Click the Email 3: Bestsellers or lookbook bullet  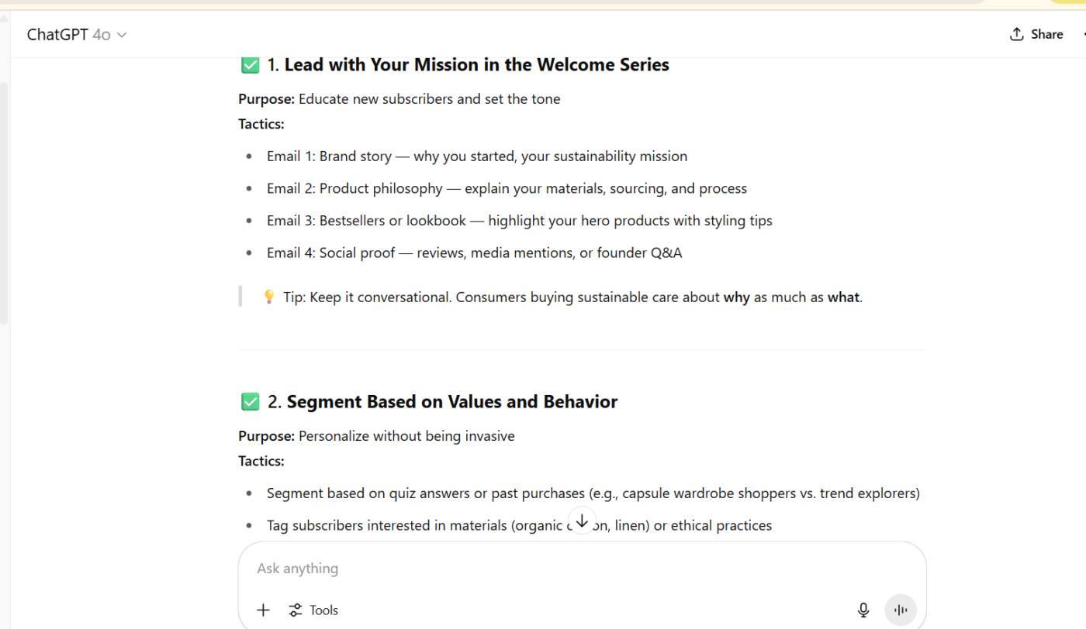coord(519,221)
